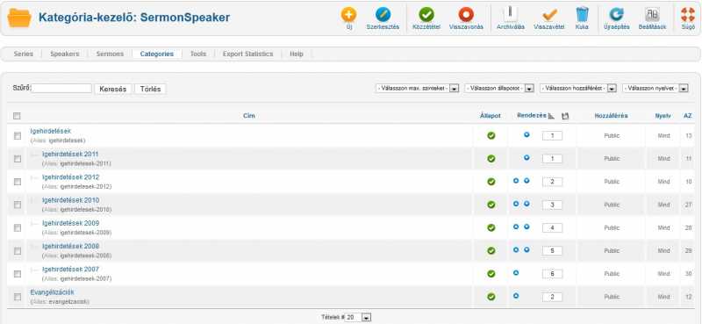Click the Kuka trash icon
Viewport: 702px width, 324px height.
pos(582,15)
